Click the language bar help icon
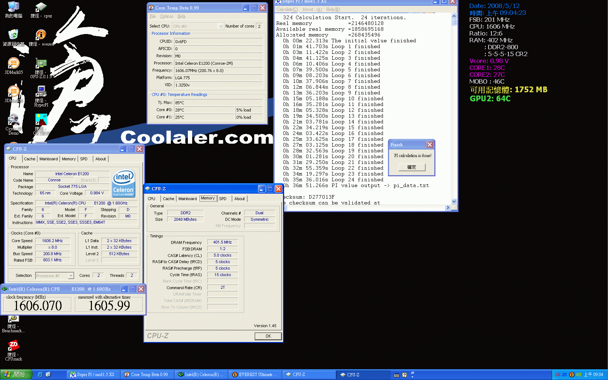 (x=405, y=375)
